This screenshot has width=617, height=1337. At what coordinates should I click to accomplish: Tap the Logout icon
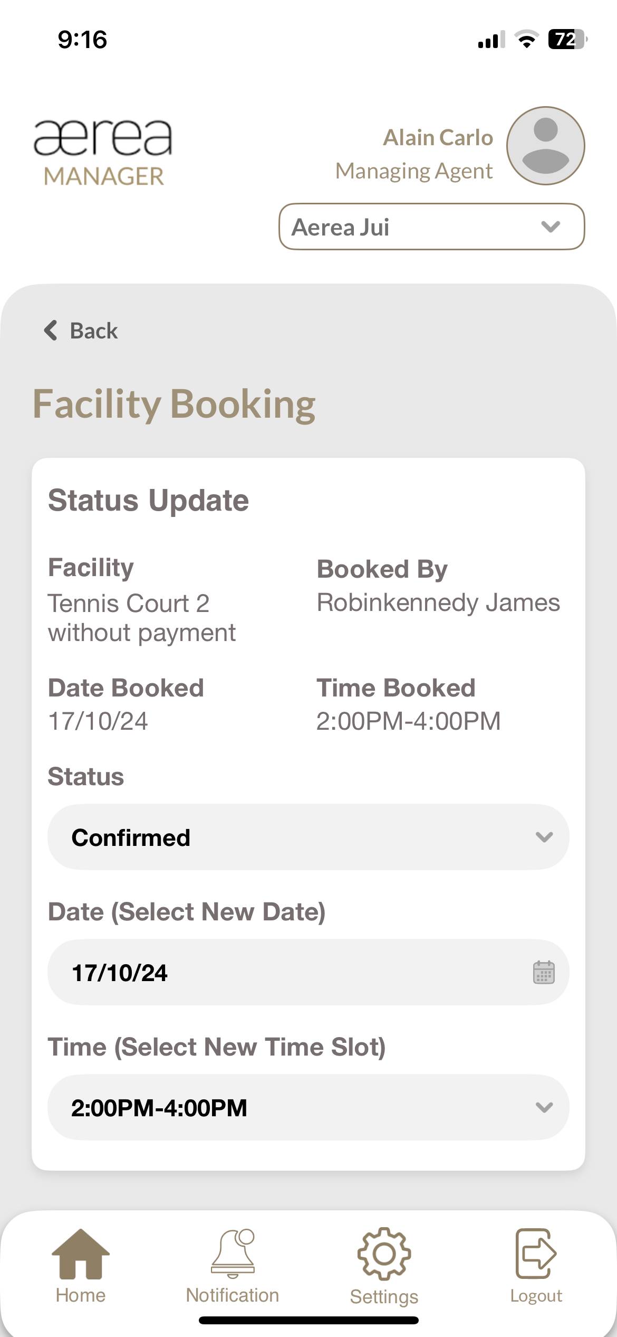(536, 1253)
